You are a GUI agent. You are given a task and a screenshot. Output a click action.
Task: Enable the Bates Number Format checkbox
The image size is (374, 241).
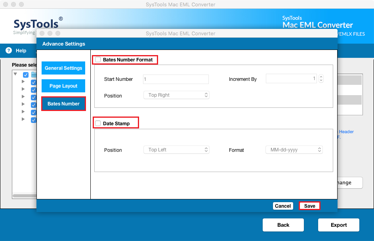[98, 59]
